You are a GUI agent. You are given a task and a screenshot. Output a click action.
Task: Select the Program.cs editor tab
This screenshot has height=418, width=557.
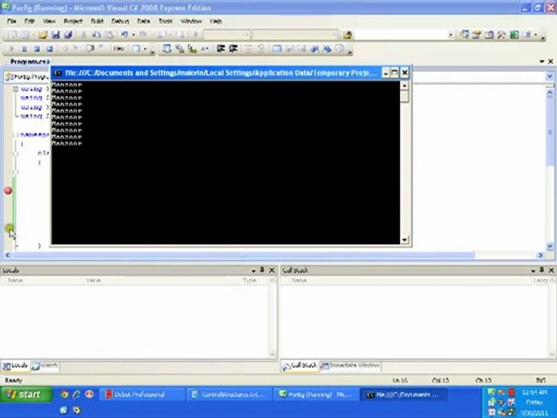(x=28, y=62)
